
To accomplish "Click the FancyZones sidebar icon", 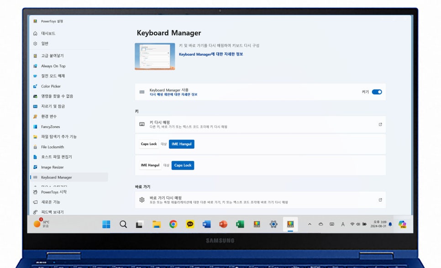I will (35, 127).
